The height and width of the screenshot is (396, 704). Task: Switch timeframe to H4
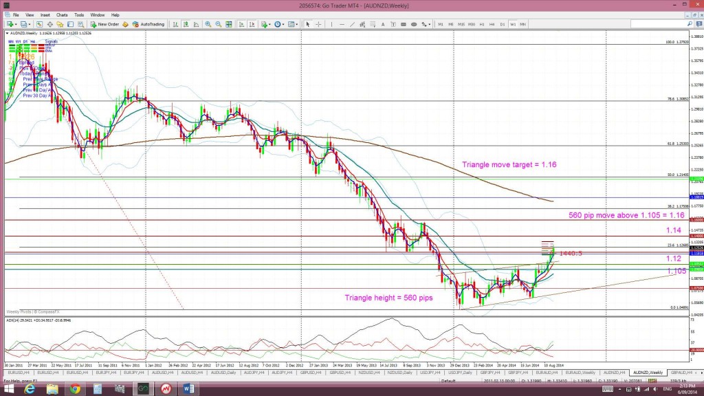[493, 24]
